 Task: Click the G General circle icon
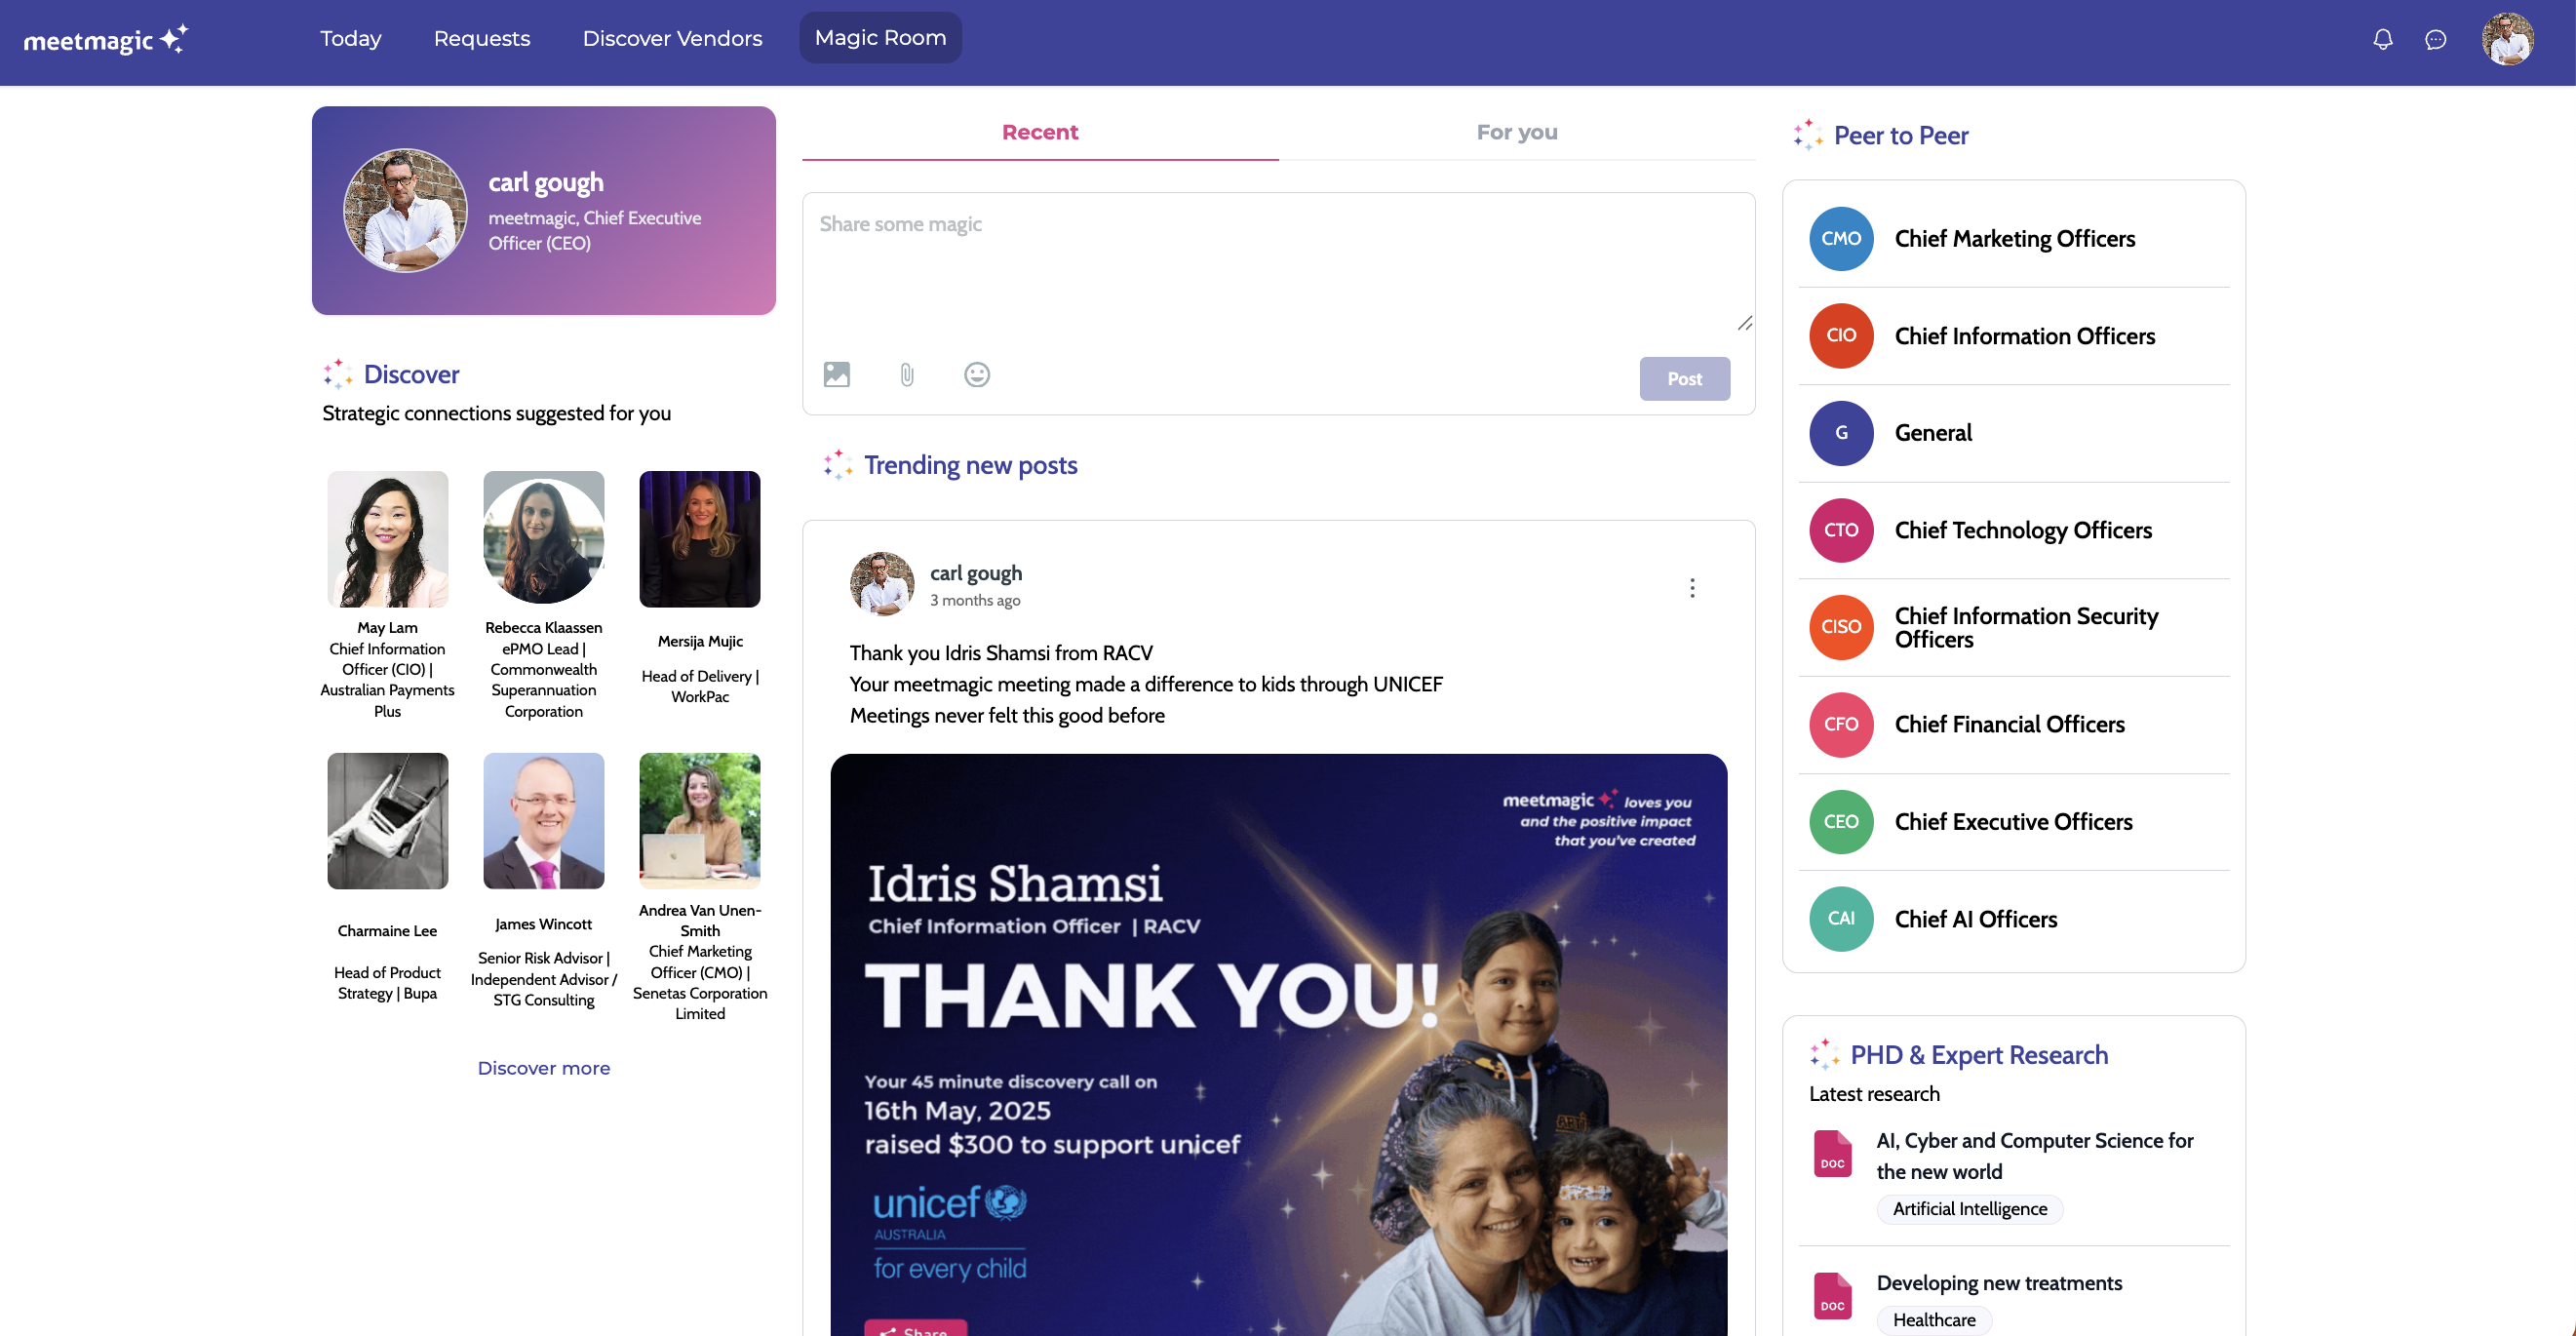[x=1841, y=433]
